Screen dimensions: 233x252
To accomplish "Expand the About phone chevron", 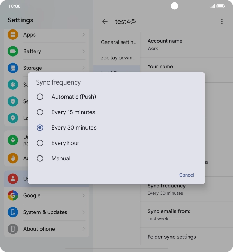I will coord(83,229).
